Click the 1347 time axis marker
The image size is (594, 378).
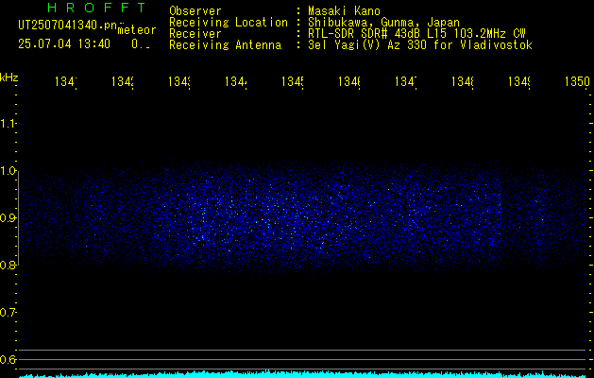(x=406, y=82)
